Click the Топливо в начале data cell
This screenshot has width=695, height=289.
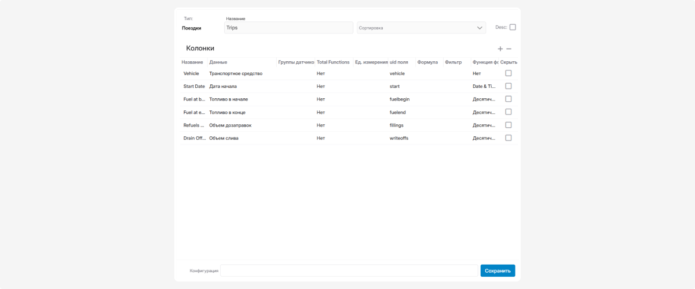tap(228, 99)
